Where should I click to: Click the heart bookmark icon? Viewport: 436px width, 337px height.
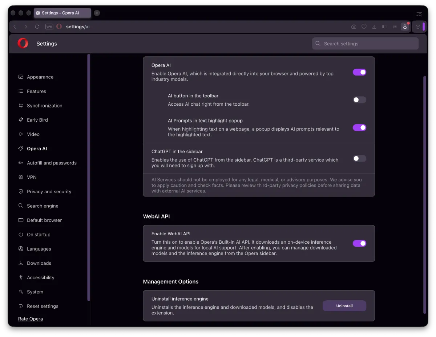pyautogui.click(x=364, y=27)
